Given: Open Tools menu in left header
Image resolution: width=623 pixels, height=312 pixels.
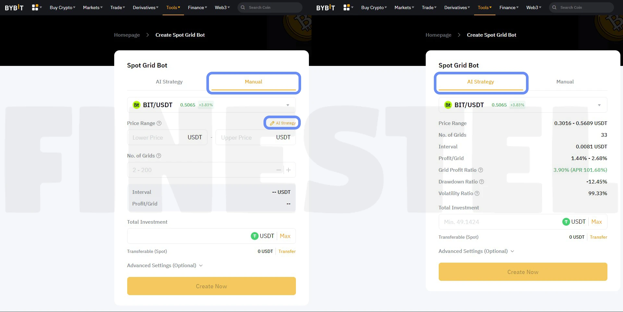Looking at the screenshot, I should click(x=173, y=7).
